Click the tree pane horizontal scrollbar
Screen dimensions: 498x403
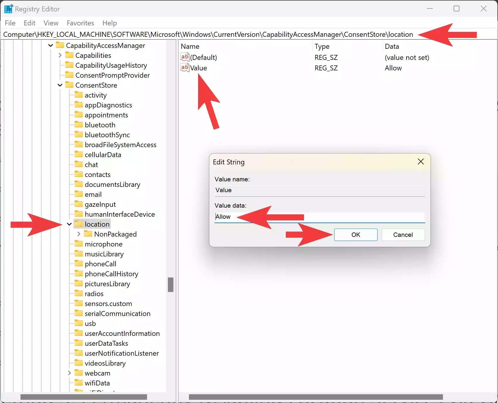(x=84, y=397)
